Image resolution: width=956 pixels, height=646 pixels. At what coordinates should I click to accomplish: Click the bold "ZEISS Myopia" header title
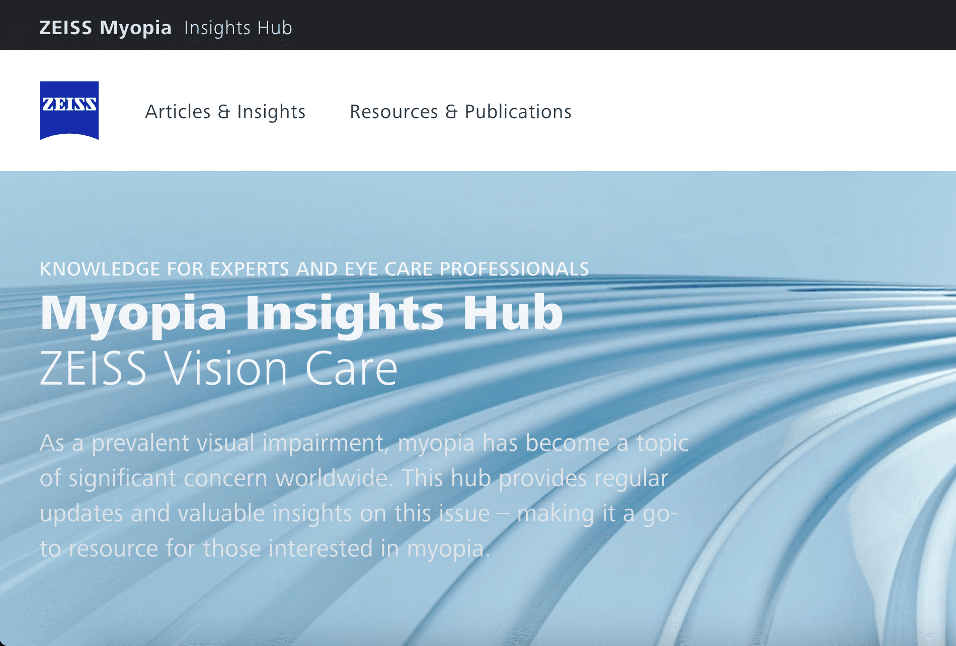(x=106, y=28)
